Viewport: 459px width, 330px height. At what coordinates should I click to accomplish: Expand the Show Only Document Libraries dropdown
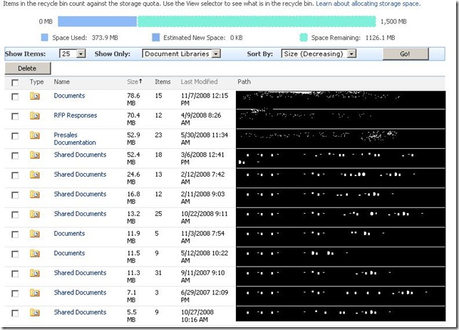181,54
